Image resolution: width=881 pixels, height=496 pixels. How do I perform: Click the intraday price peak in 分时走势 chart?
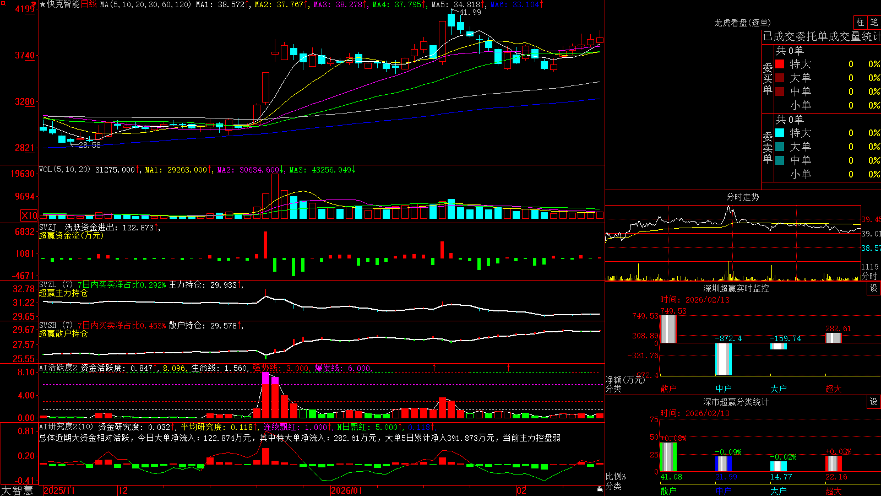728,207
